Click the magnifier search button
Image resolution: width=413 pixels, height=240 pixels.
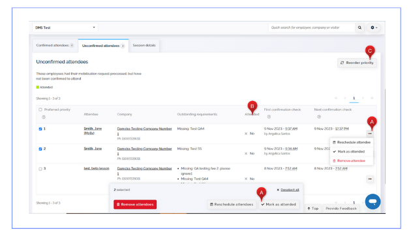(x=359, y=27)
